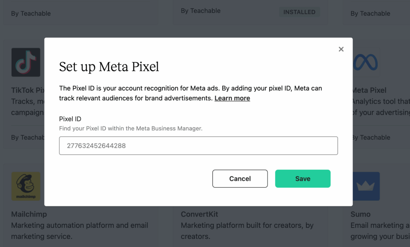The width and height of the screenshot is (410, 247).
Task: Click 'By Teachable' at top left
Action: (x=30, y=13)
